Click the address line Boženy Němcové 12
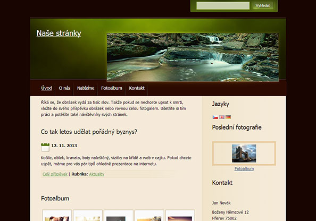 (x=230, y=212)
